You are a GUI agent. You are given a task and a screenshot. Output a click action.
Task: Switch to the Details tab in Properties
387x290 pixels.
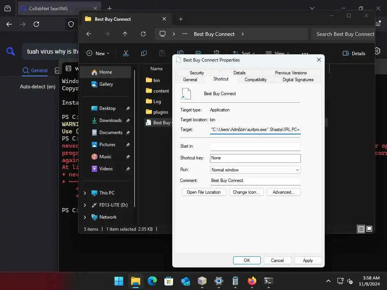(x=239, y=73)
